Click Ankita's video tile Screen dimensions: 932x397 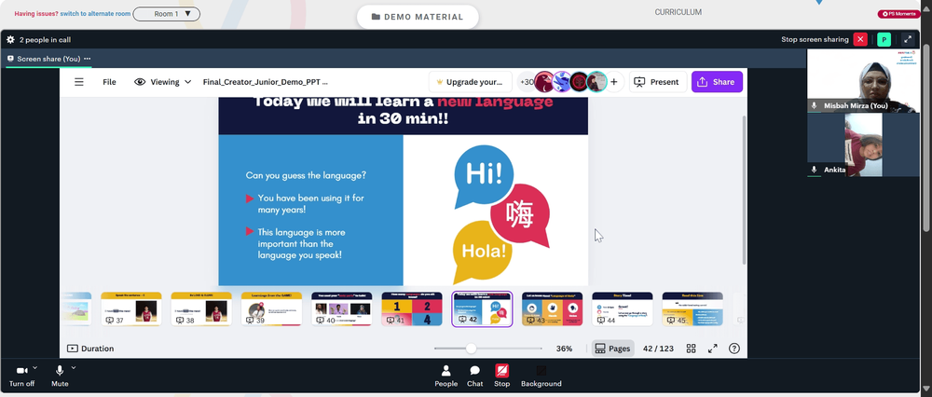click(862, 144)
